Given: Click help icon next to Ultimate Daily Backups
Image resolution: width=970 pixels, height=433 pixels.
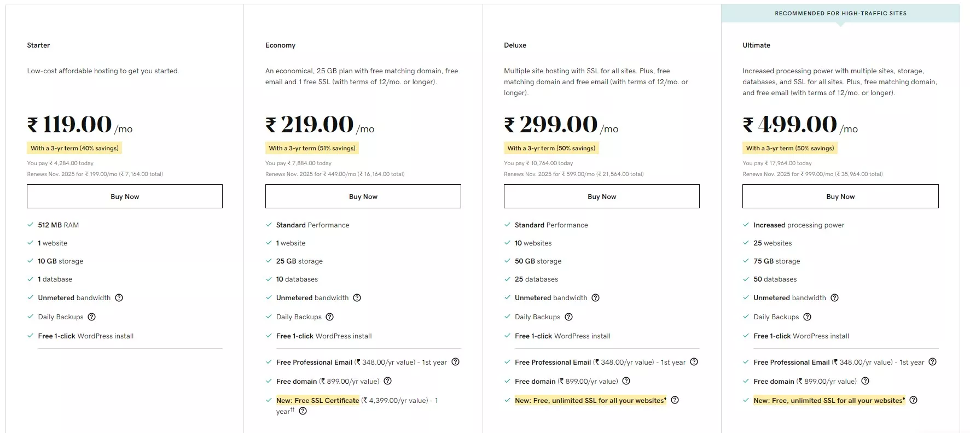Looking at the screenshot, I should 808,317.
